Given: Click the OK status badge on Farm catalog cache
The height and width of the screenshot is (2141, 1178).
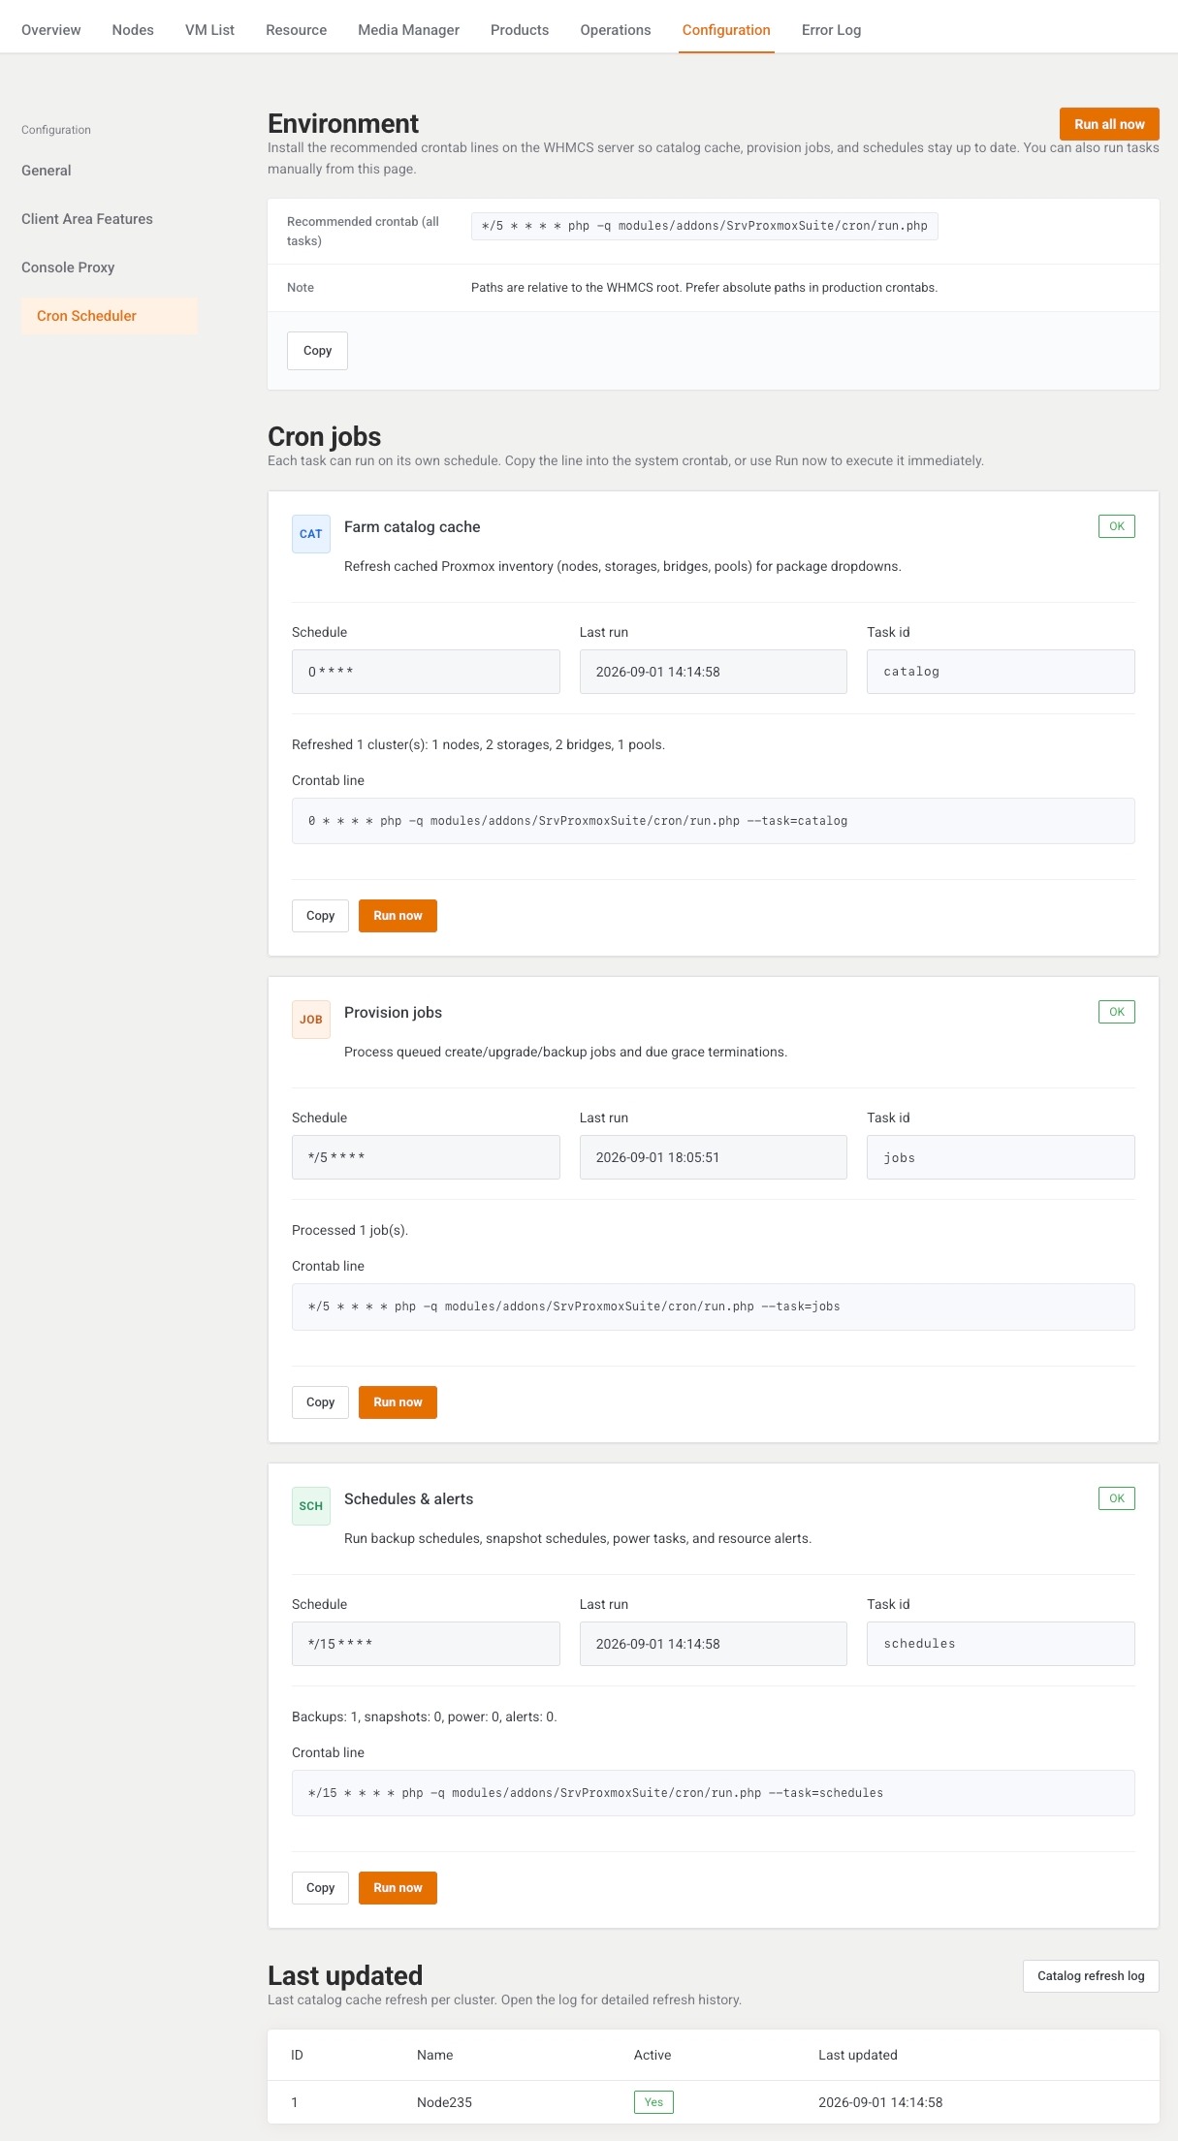Looking at the screenshot, I should tap(1117, 526).
